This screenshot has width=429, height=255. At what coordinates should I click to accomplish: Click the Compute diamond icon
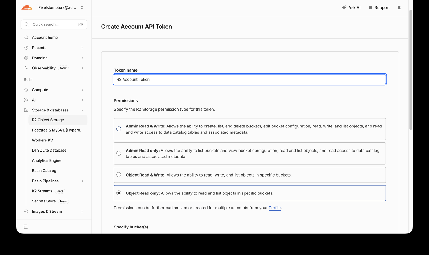(26, 90)
